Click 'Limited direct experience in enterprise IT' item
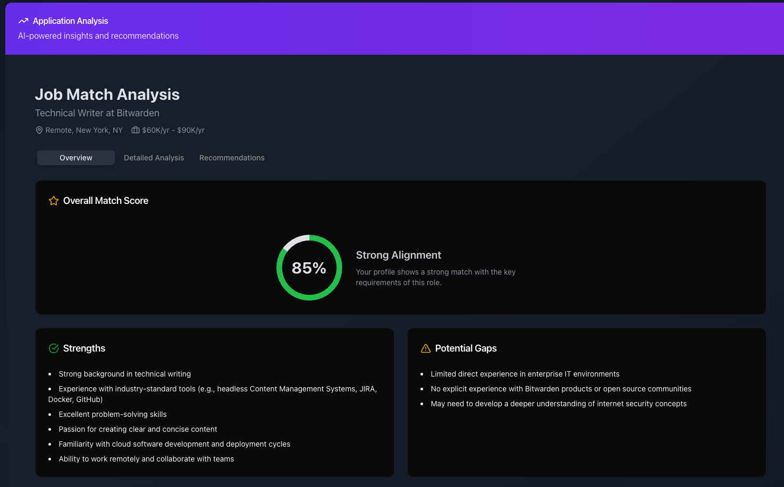The image size is (784, 487). tap(525, 374)
